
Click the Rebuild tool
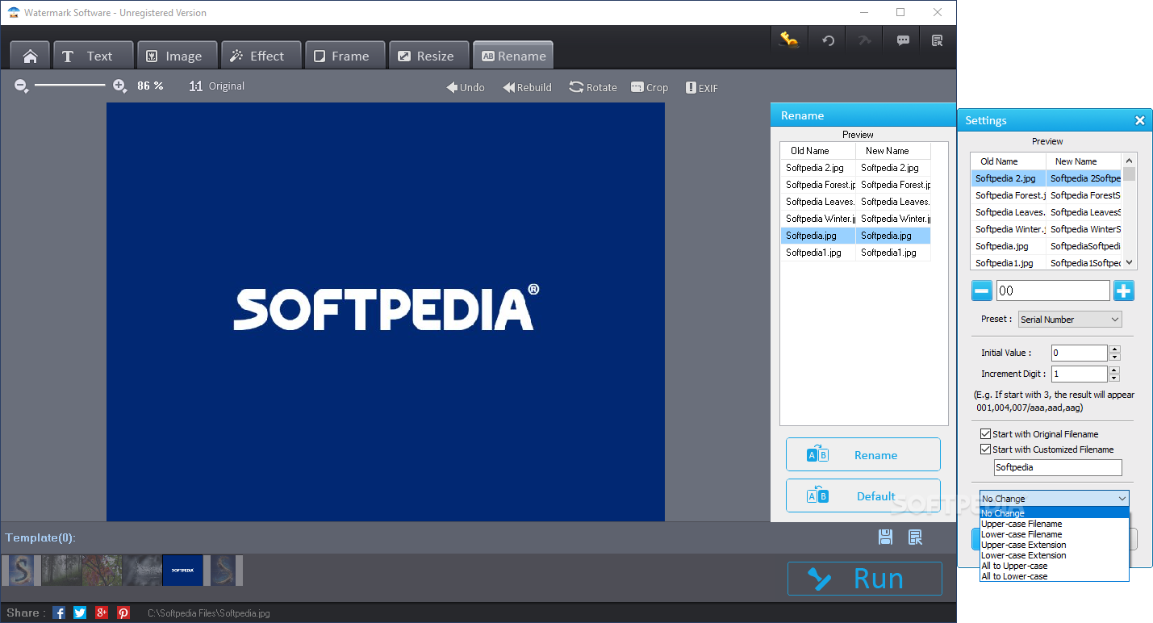pos(528,87)
